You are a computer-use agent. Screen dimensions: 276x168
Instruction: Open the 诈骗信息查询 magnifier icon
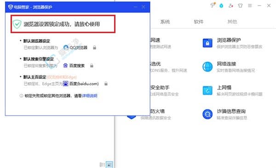click(207, 114)
